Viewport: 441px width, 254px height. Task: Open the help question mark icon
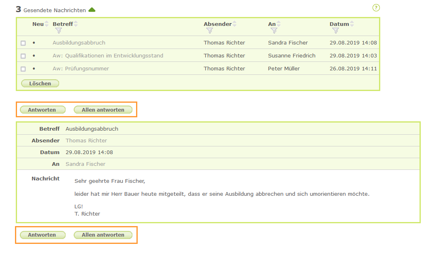tap(376, 8)
